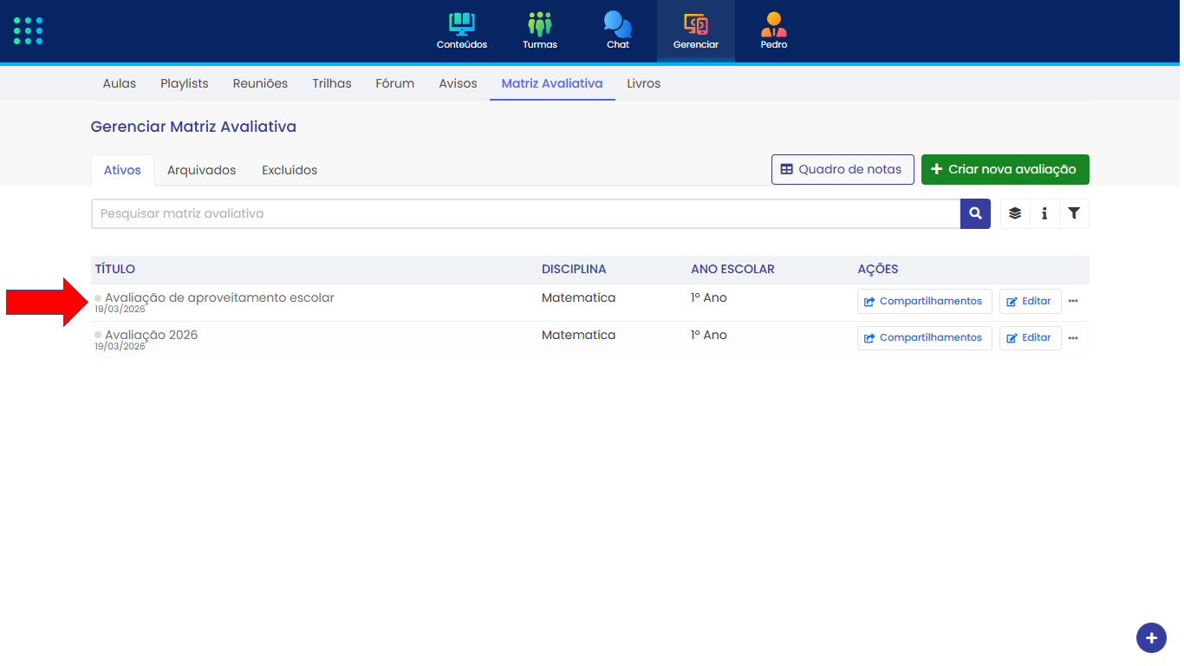This screenshot has width=1184, height=666.
Task: Select the Ativos tab
Action: pos(122,170)
